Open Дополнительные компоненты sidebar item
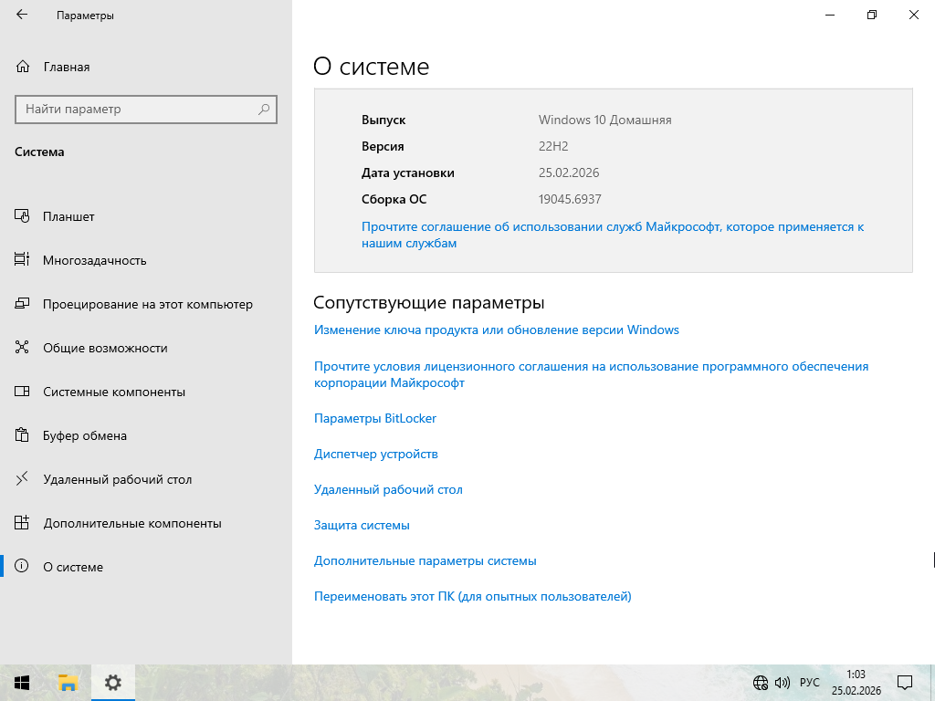The image size is (935, 701). point(132,523)
